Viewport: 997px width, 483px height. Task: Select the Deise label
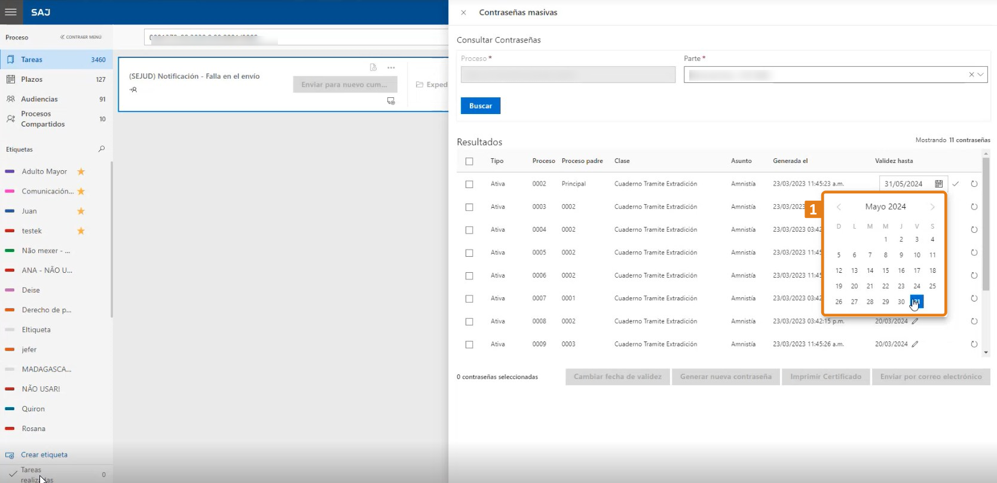pos(31,290)
